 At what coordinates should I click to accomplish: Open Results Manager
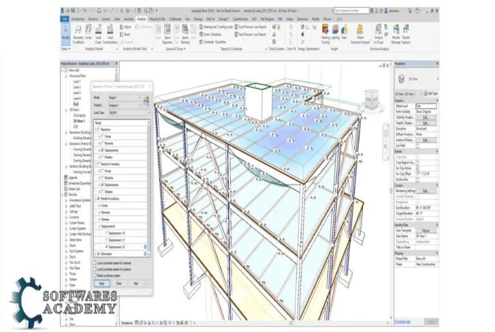pos(396,34)
